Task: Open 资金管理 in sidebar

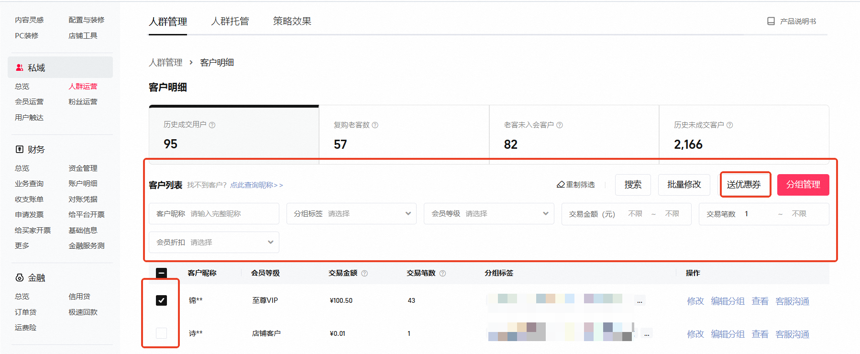Action: 83,168
